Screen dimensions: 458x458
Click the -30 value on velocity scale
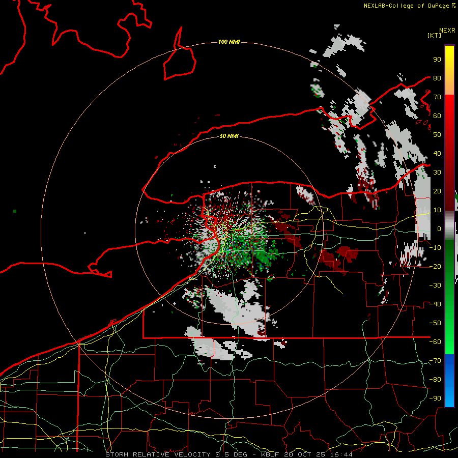(435, 285)
